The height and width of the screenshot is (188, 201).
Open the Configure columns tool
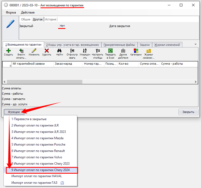click(97, 51)
